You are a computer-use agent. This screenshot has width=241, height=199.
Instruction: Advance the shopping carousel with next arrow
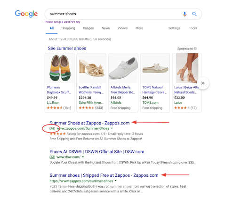(x=203, y=83)
